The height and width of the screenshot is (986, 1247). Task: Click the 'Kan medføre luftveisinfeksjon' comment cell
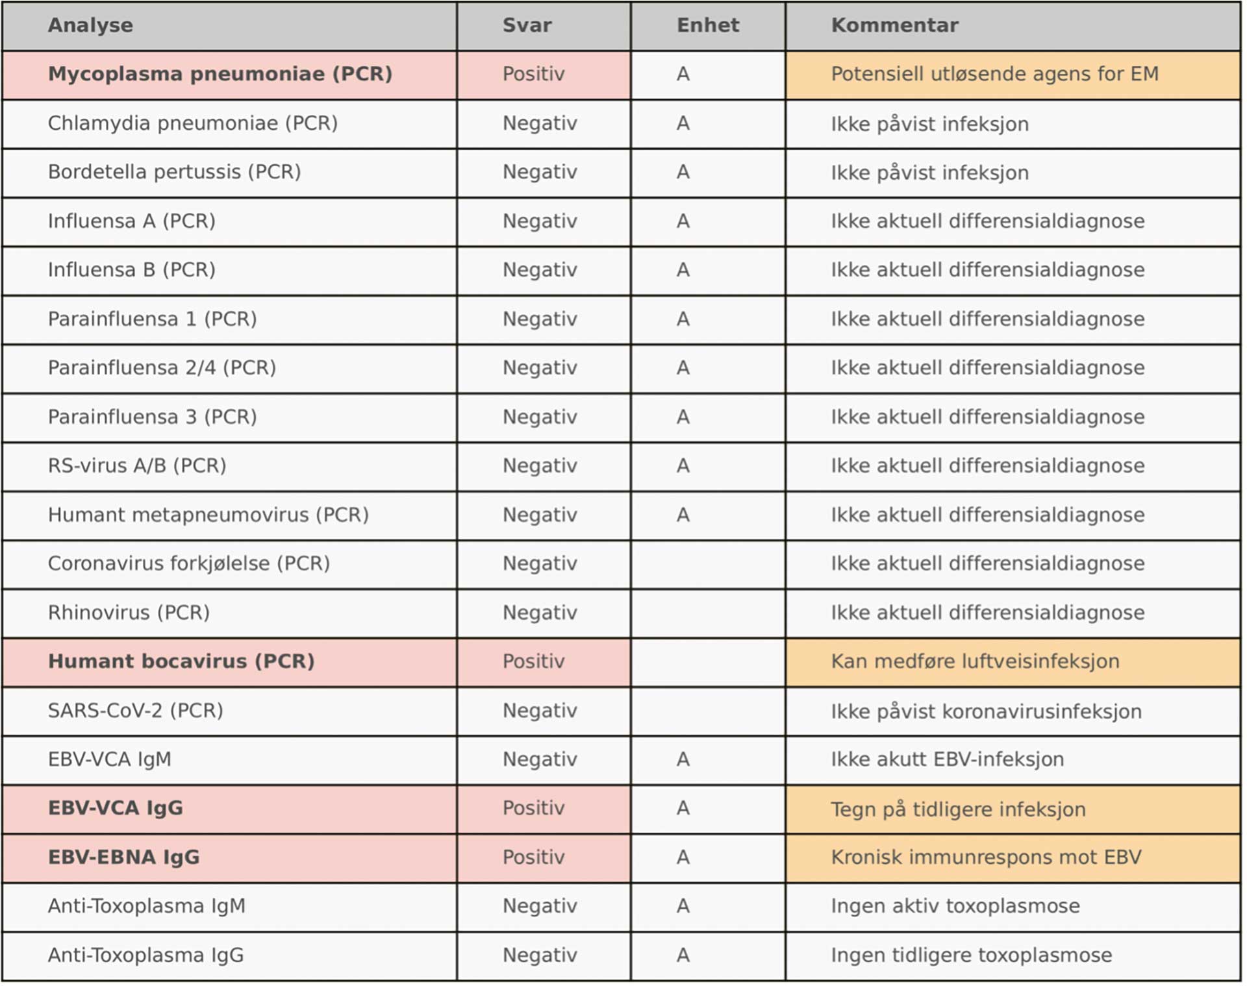tap(975, 661)
